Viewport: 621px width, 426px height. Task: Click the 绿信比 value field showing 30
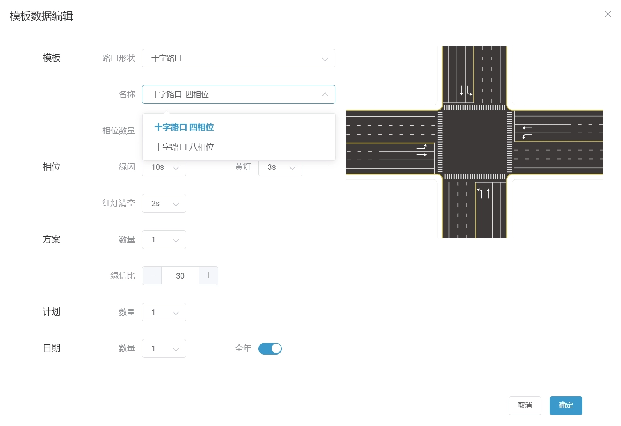[x=180, y=276]
